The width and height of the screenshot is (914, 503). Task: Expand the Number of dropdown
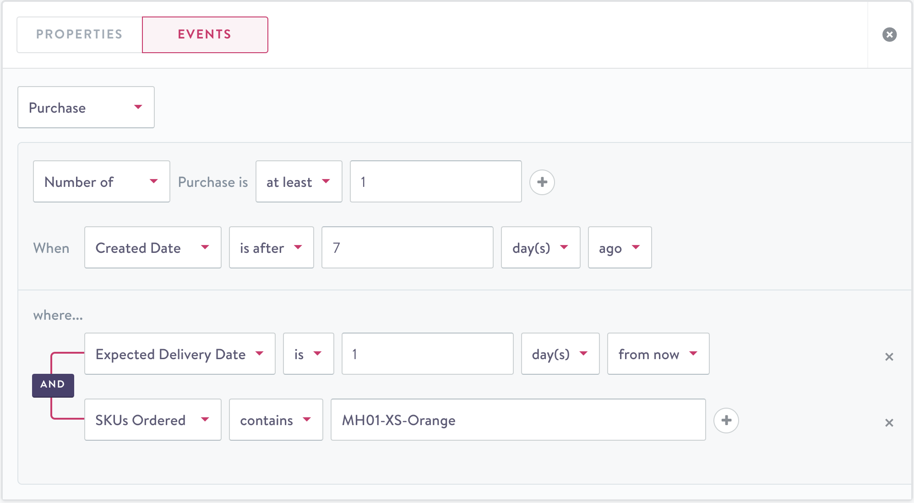102,182
